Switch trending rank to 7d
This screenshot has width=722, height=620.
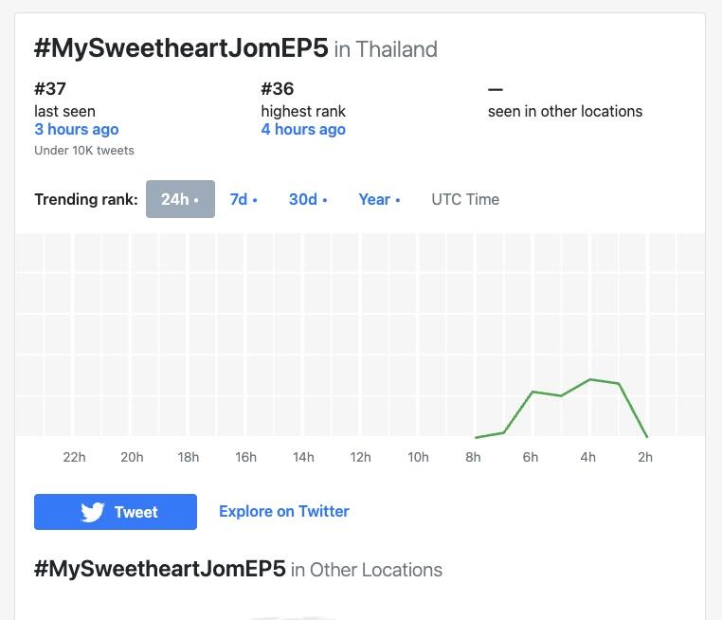pyautogui.click(x=244, y=199)
